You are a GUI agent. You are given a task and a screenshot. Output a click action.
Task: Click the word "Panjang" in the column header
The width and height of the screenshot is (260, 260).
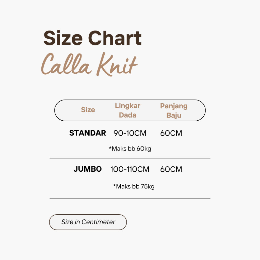coord(174,106)
